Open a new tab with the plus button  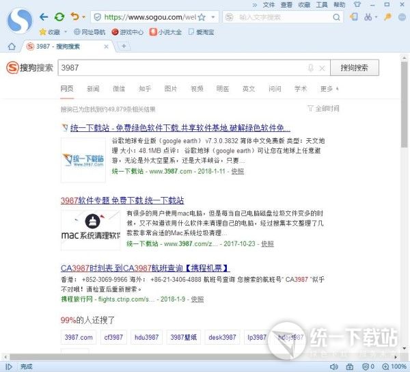click(x=124, y=46)
